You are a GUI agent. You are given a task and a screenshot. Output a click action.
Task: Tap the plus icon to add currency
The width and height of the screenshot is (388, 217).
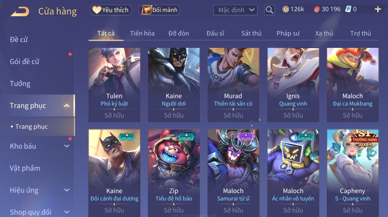tap(378, 9)
